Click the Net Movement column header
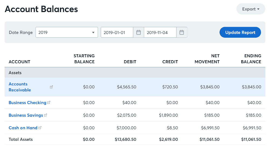 (207, 59)
